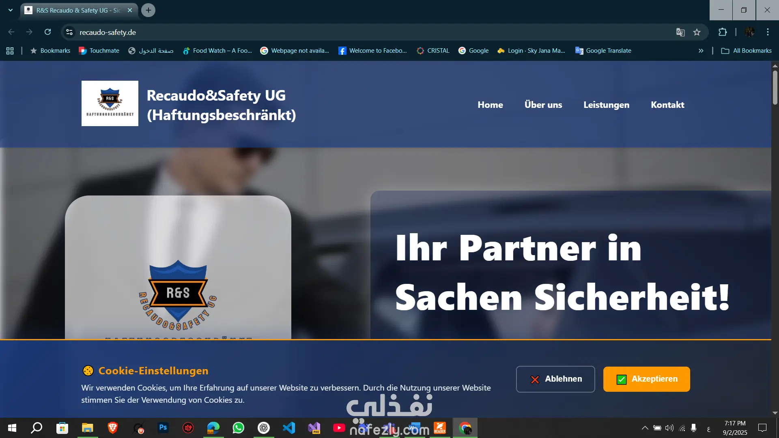Accept cookies with the Akzeptieren button
779x438 pixels.
coord(646,379)
